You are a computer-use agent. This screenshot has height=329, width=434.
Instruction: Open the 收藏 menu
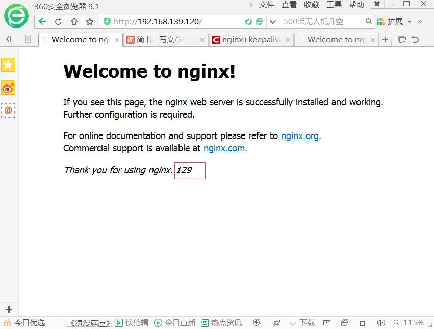coord(312,5)
